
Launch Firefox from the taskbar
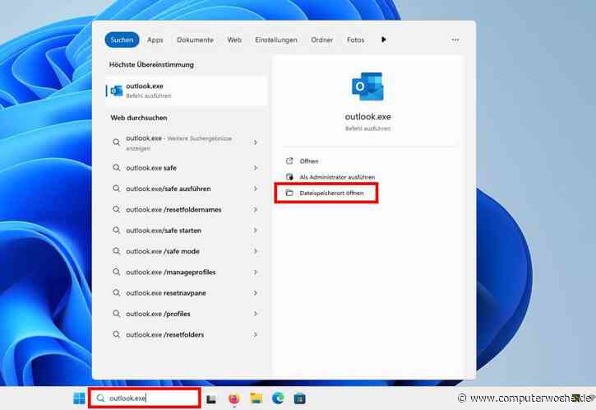coord(233,398)
